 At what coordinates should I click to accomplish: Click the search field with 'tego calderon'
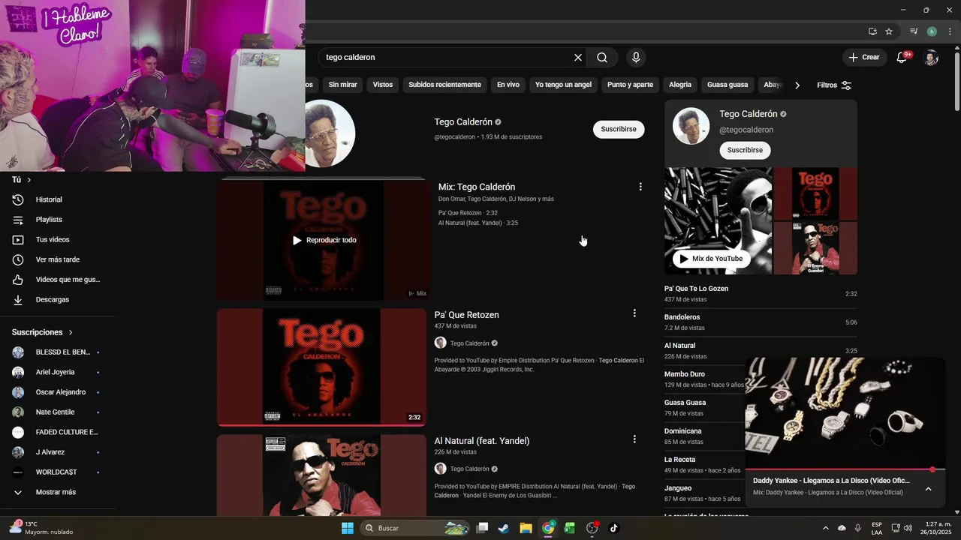click(447, 58)
